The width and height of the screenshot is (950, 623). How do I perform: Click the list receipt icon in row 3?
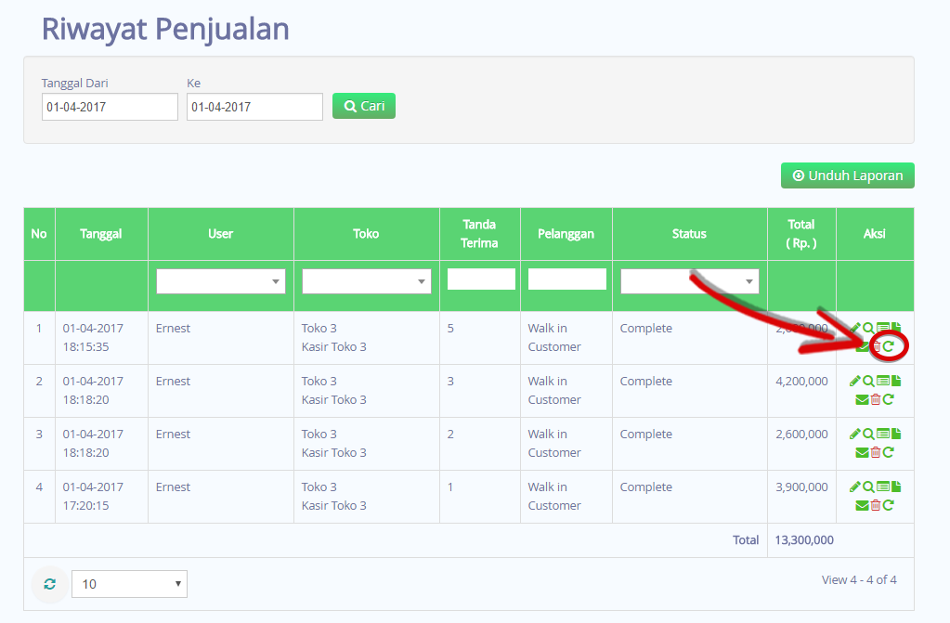tap(883, 434)
